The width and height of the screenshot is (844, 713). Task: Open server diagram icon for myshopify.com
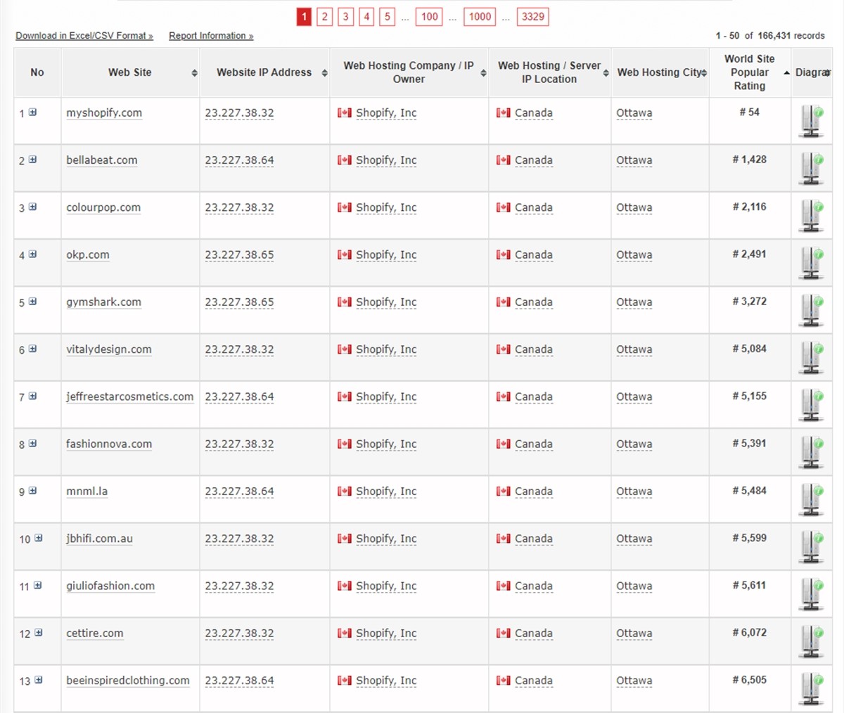(811, 121)
